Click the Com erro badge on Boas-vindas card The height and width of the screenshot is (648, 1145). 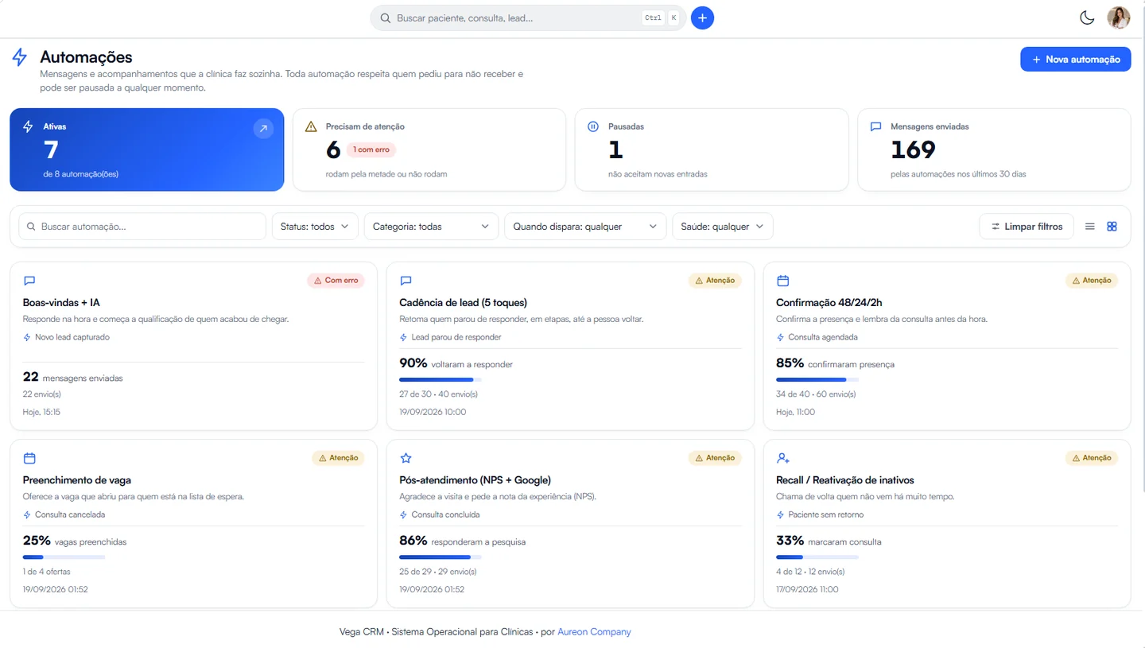click(336, 281)
